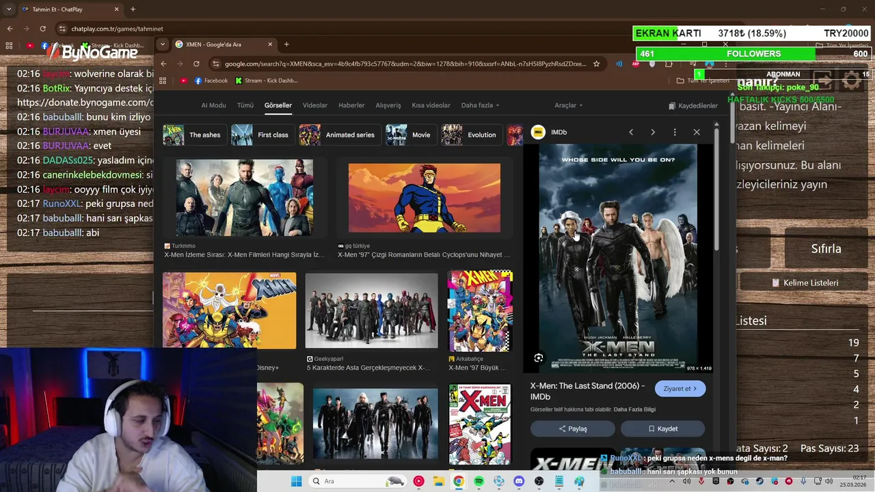Image resolution: width=875 pixels, height=492 pixels.
Task: Expand the Daha fazla dropdown
Action: (x=480, y=105)
